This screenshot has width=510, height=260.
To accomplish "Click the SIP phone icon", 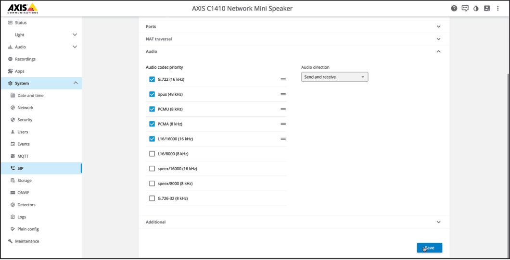I will [13, 168].
